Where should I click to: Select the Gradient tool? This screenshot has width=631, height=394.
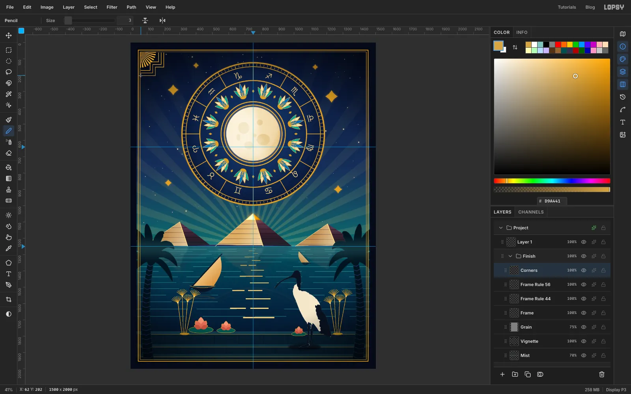pos(9,178)
